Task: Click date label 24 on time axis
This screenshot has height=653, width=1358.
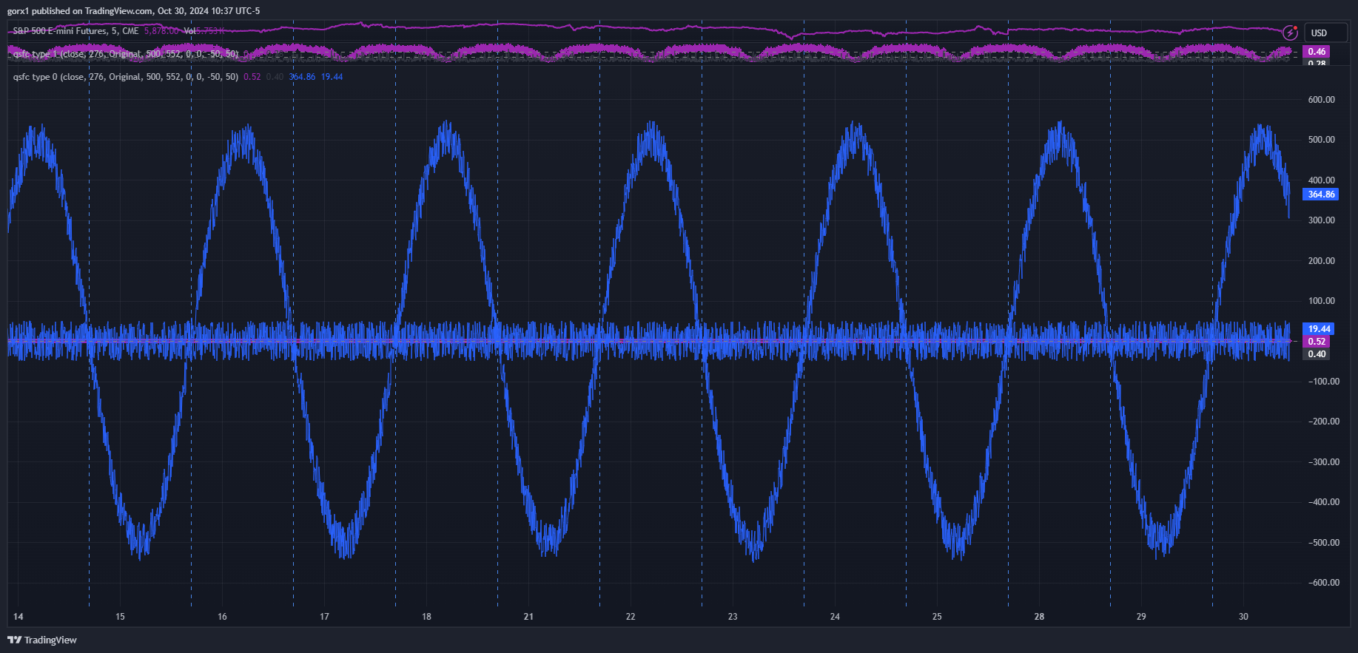Action: point(835,617)
